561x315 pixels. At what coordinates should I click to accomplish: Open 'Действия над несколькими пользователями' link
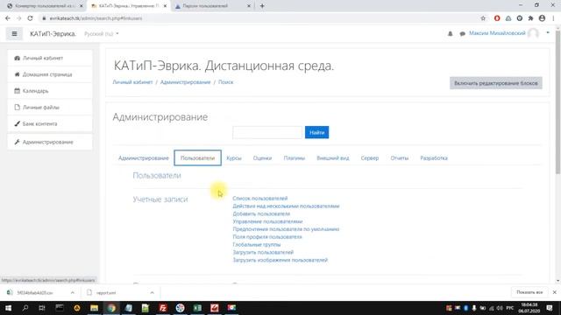pos(286,206)
